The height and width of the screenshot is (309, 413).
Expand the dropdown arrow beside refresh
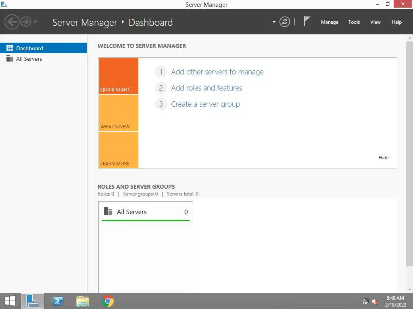coord(274,22)
